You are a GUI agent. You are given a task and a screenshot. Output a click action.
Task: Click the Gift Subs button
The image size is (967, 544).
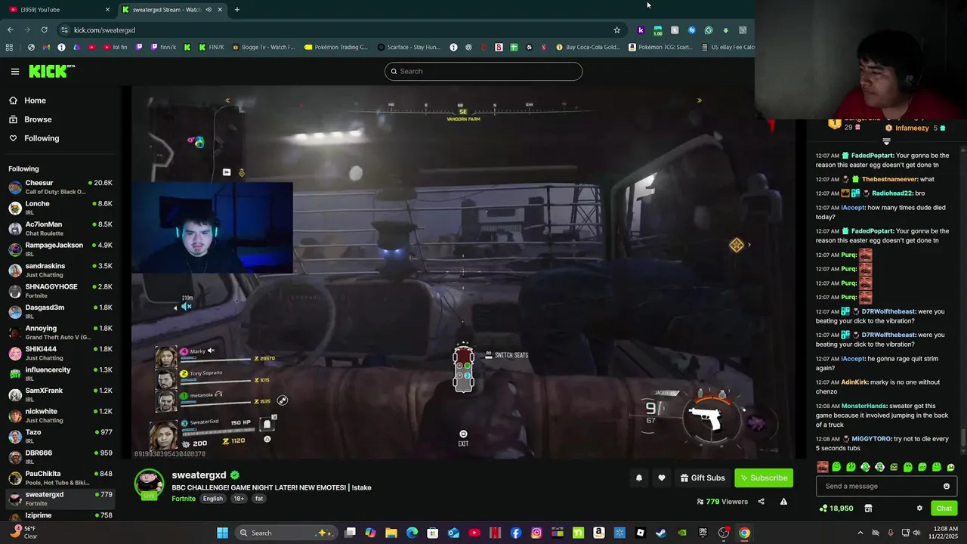click(703, 478)
